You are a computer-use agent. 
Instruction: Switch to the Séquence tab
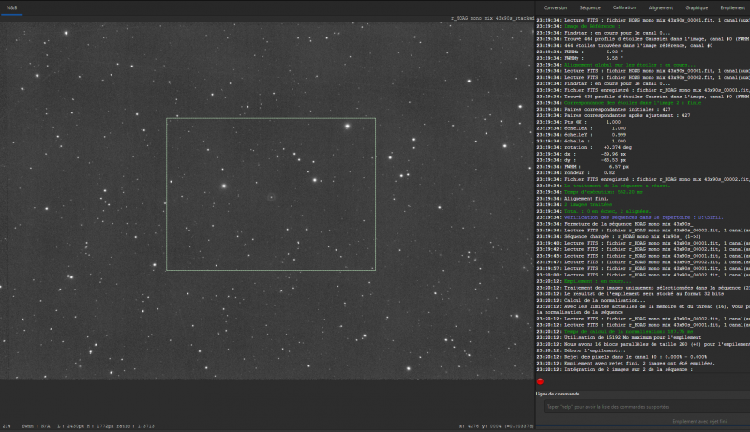point(591,8)
